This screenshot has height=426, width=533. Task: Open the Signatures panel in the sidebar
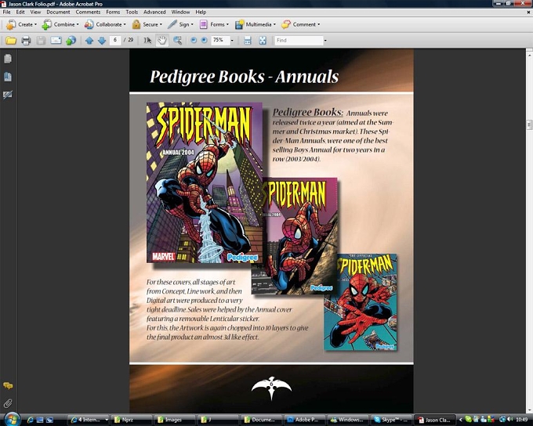tap(8, 94)
